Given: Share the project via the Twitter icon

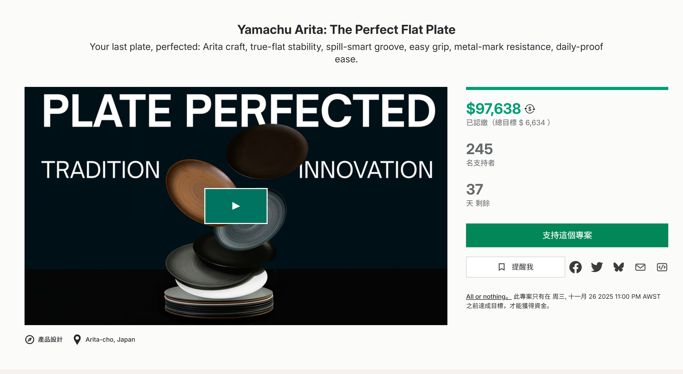Looking at the screenshot, I should tap(596, 267).
